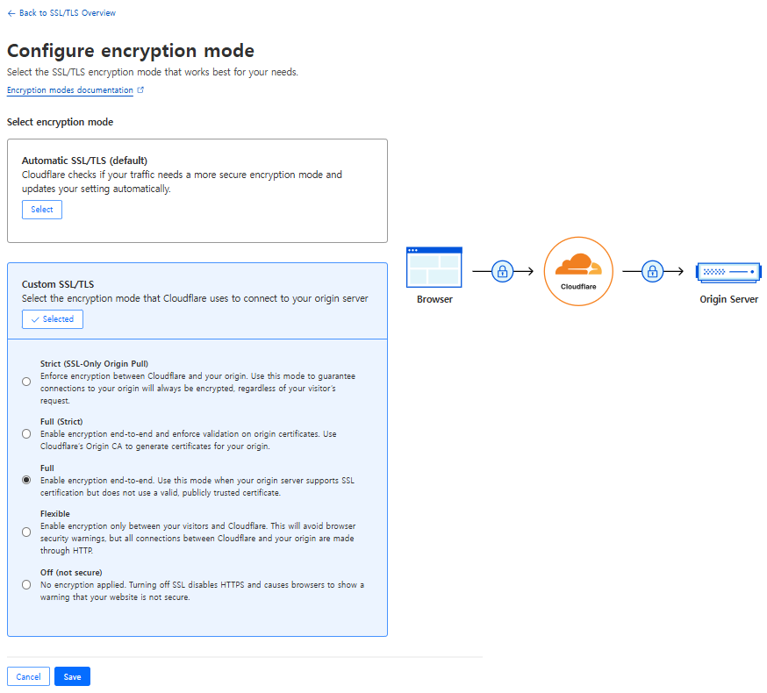Viewport: 767px width, 693px height.
Task: Save the encryption mode settings
Action: [x=72, y=676]
